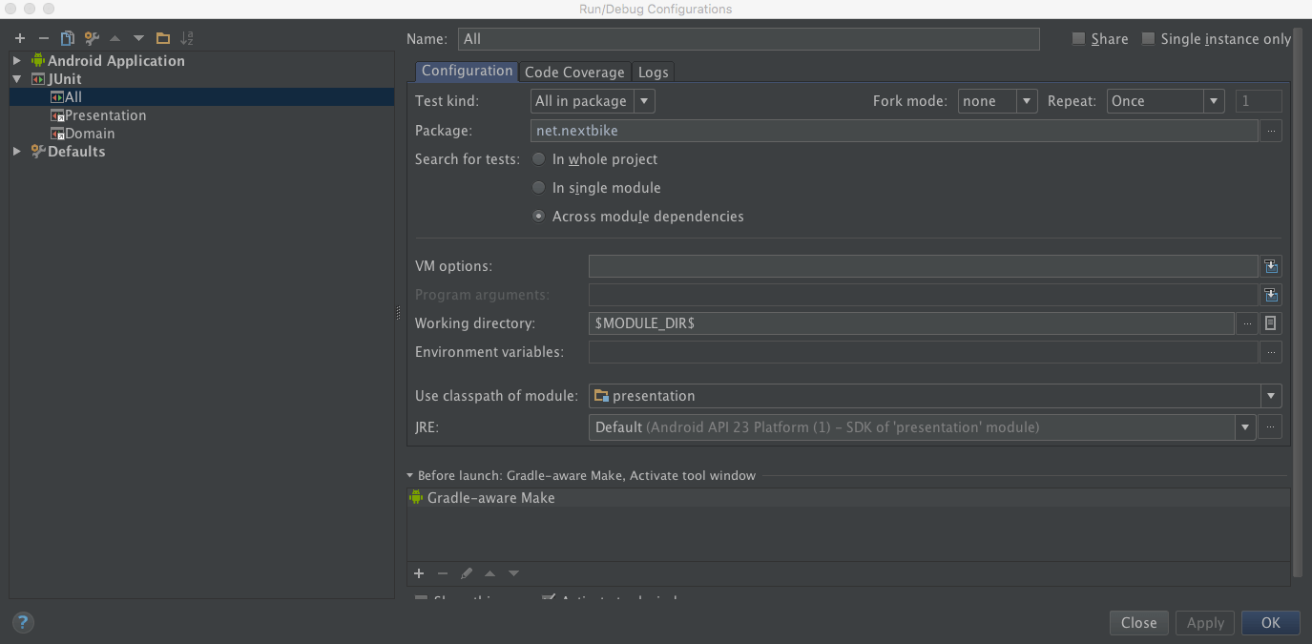Remove the selected configuration
This screenshot has height=644, width=1312.
(44, 37)
